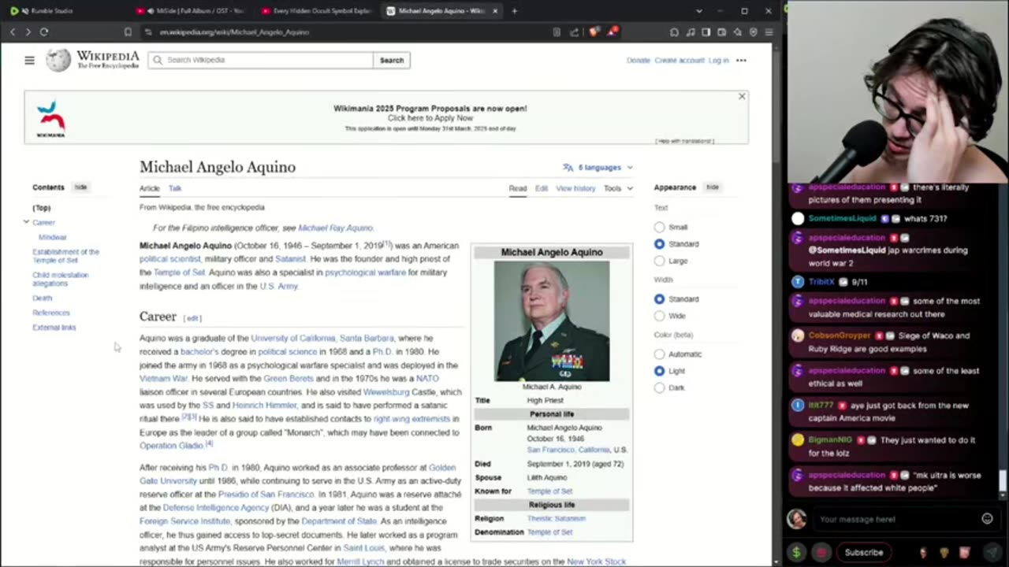Image resolution: width=1009 pixels, height=567 pixels.
Task: Hide the Contents sidebar
Action: pos(80,187)
